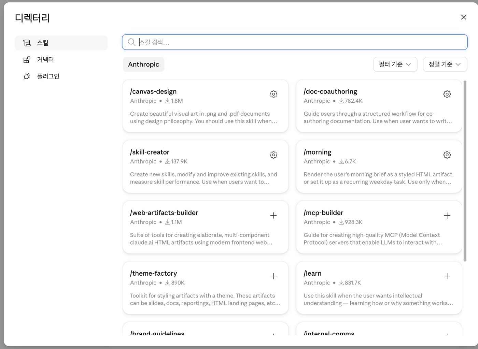This screenshot has height=349, width=478.
Task: Click the /mcp-builder description text
Action: click(373, 239)
